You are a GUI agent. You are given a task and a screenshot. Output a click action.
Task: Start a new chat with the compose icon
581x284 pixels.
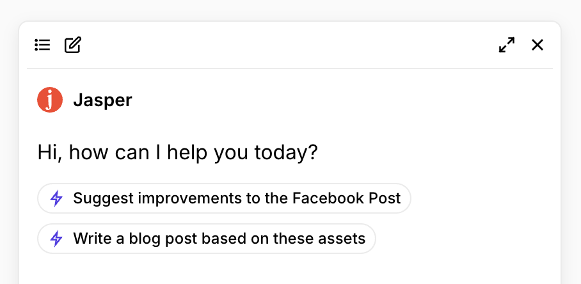(x=73, y=45)
